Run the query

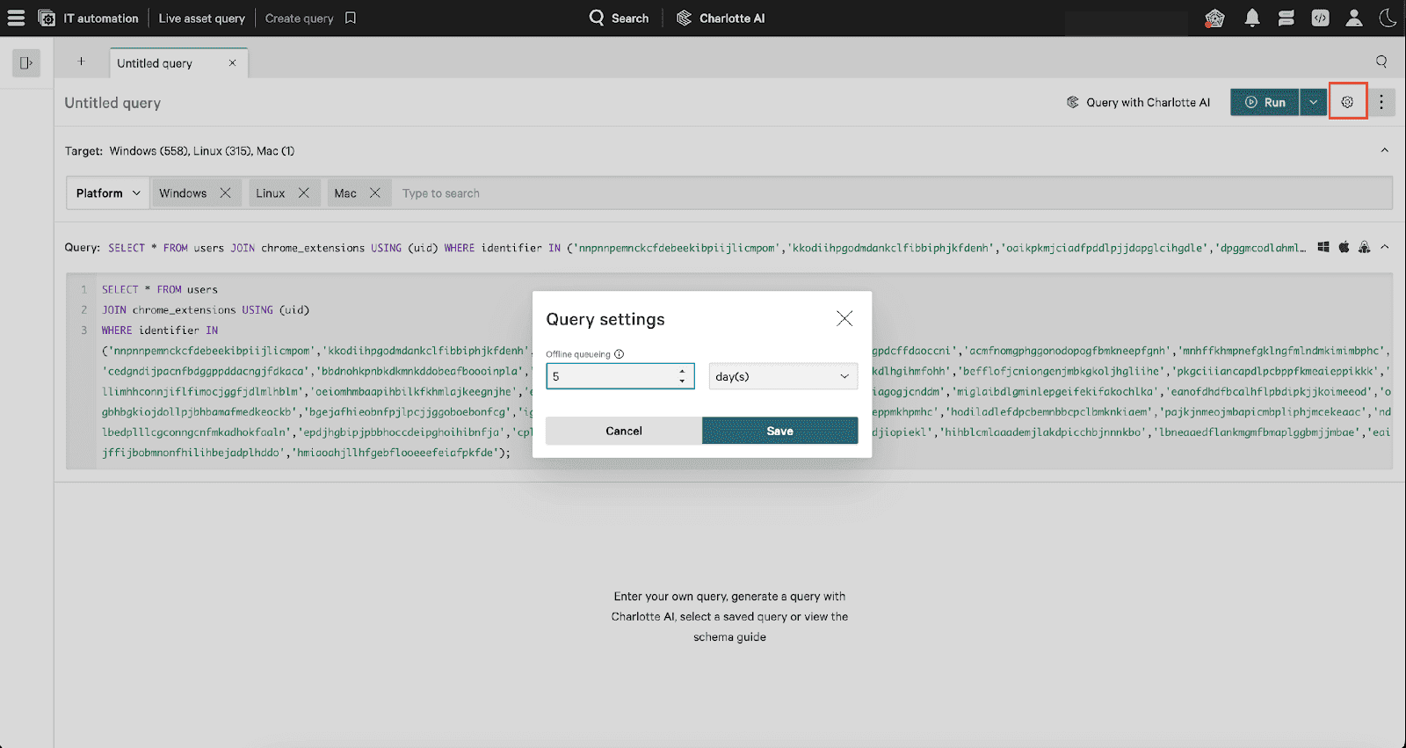(x=1265, y=102)
